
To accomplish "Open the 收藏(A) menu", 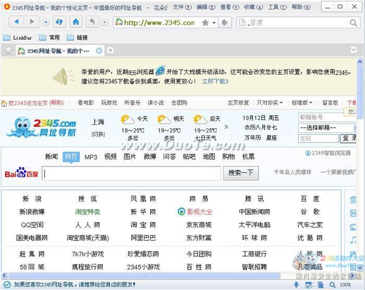I will click(x=253, y=7).
